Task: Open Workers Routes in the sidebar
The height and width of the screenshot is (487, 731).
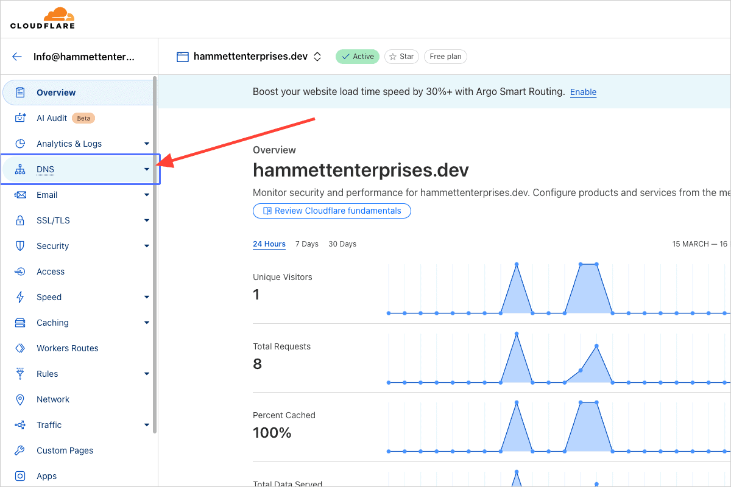Action: (x=67, y=348)
